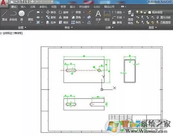The height and width of the screenshot is (136, 173).
Task: Open the 粗实线层 layer dropdown list
Action: tap(154, 12)
